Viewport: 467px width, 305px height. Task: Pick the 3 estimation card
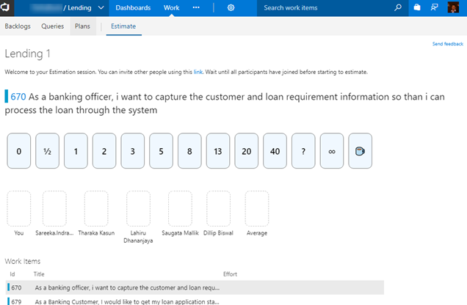132,151
